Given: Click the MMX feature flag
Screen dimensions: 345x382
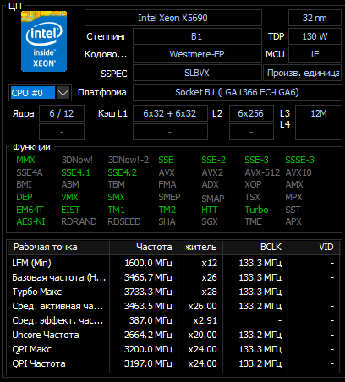Looking at the screenshot, I should [x=25, y=160].
